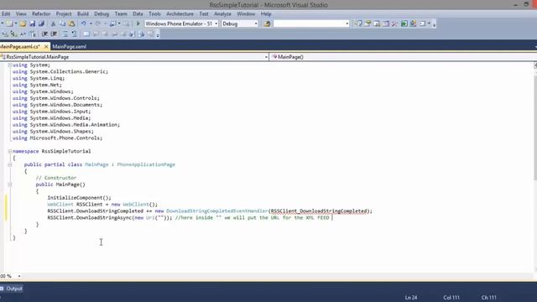
Task: Open the Data menu
Action: click(x=138, y=13)
